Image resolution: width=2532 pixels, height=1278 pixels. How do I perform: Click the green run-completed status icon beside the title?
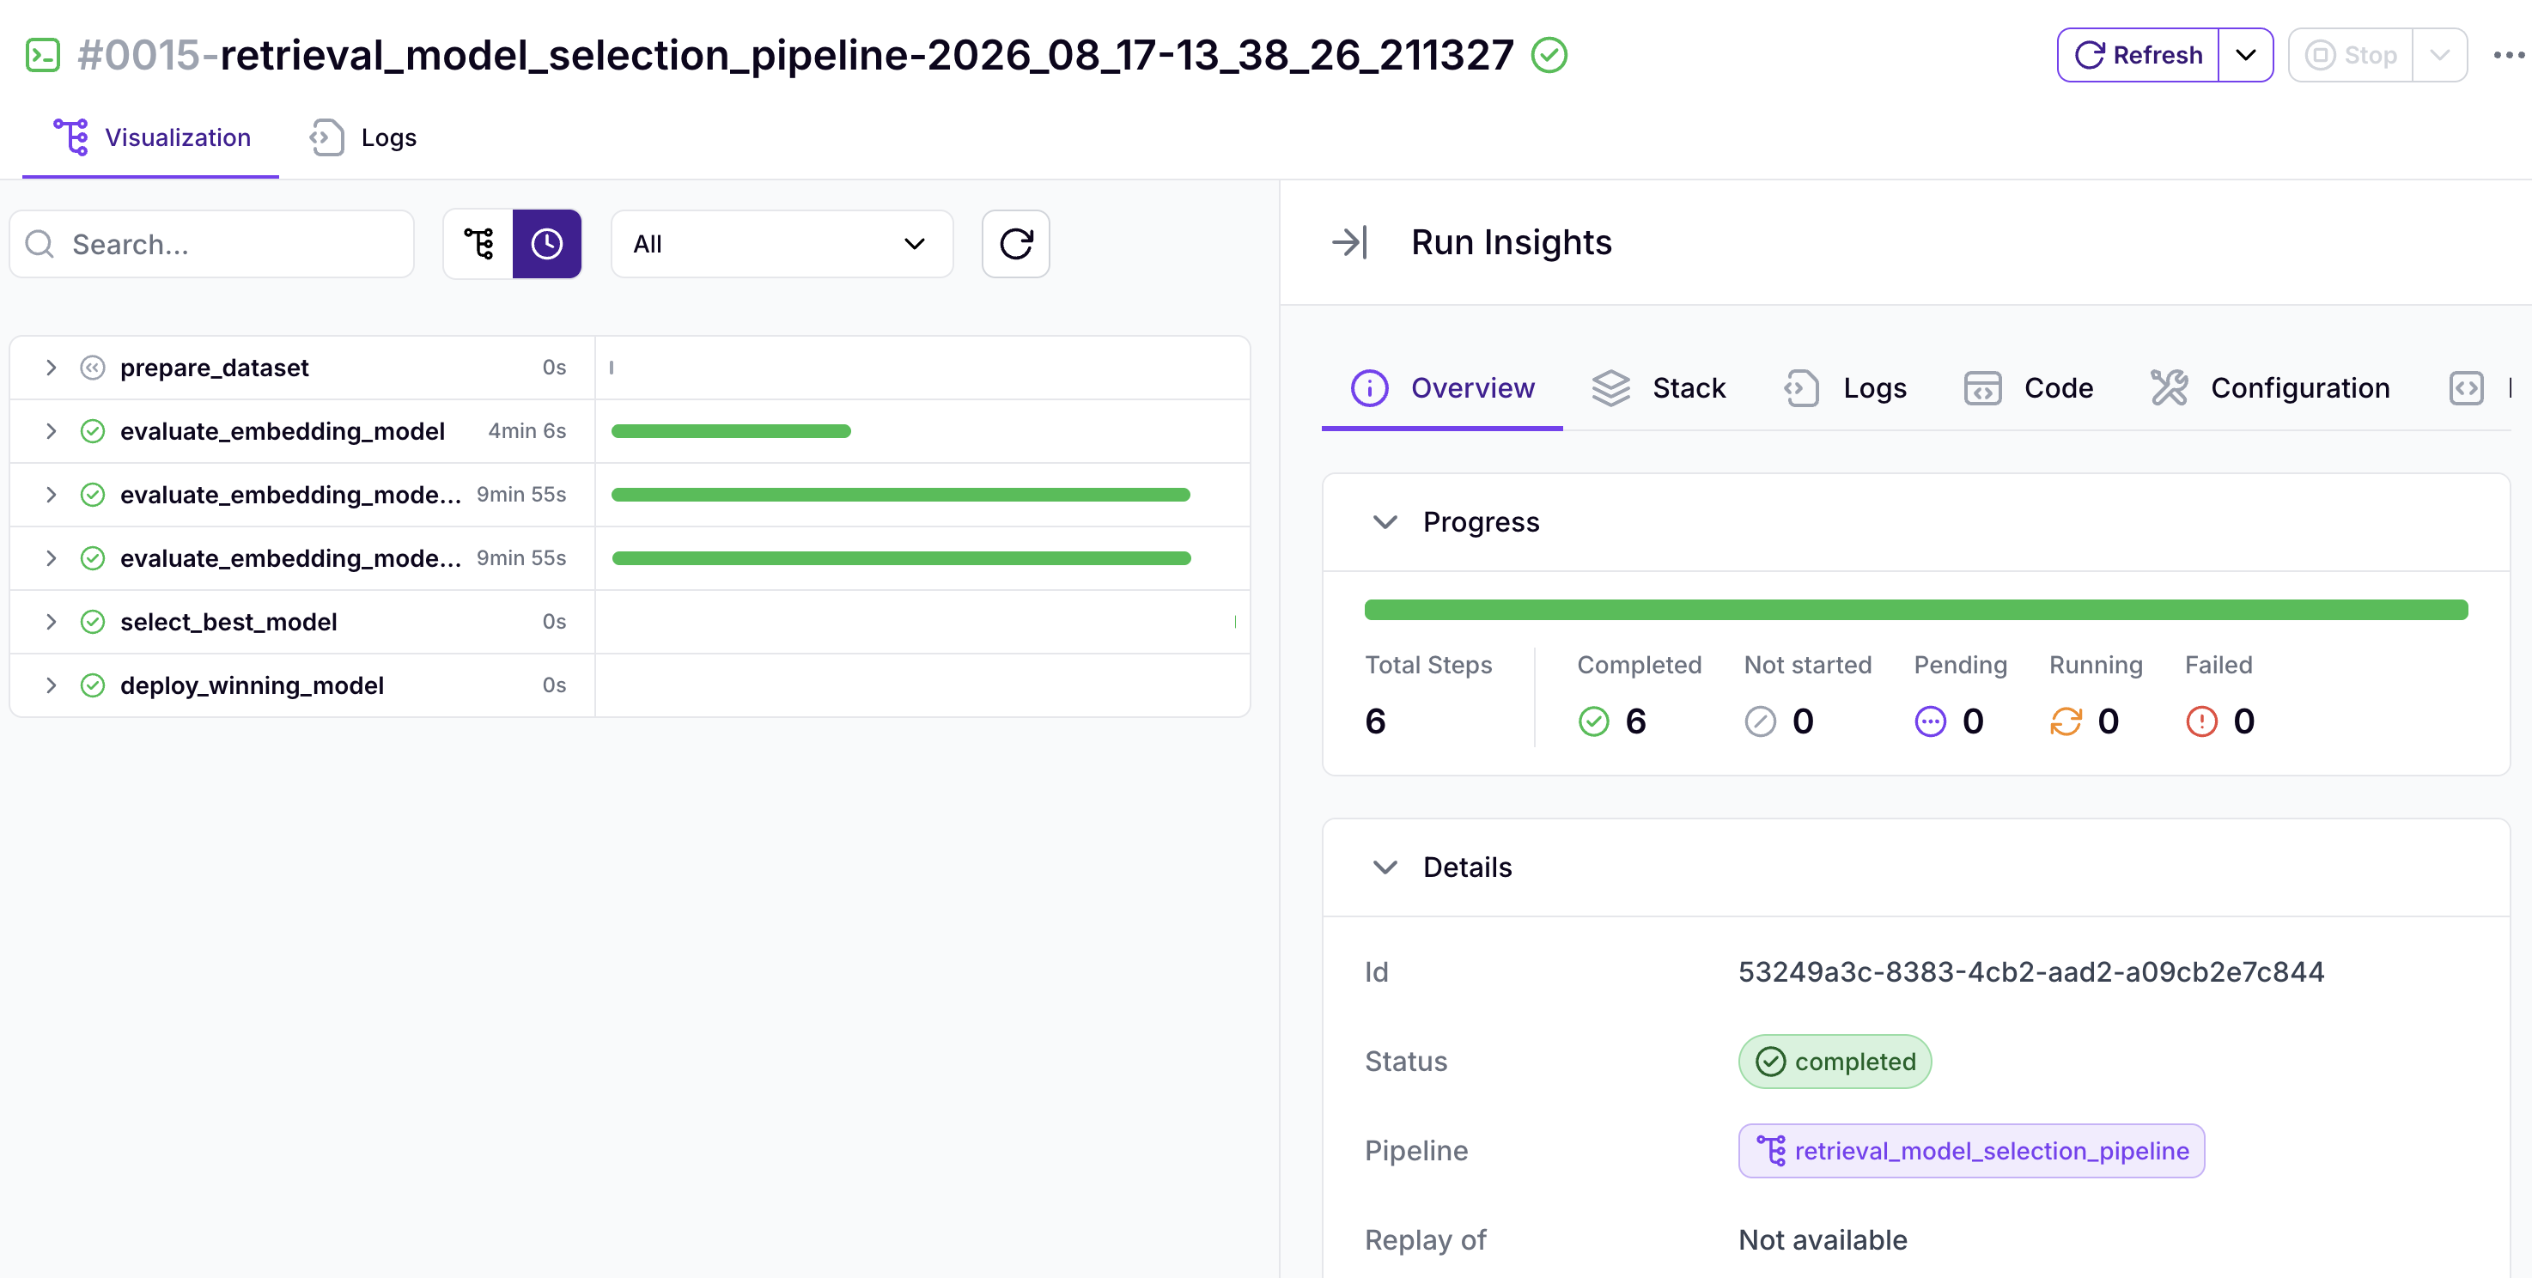(1549, 55)
